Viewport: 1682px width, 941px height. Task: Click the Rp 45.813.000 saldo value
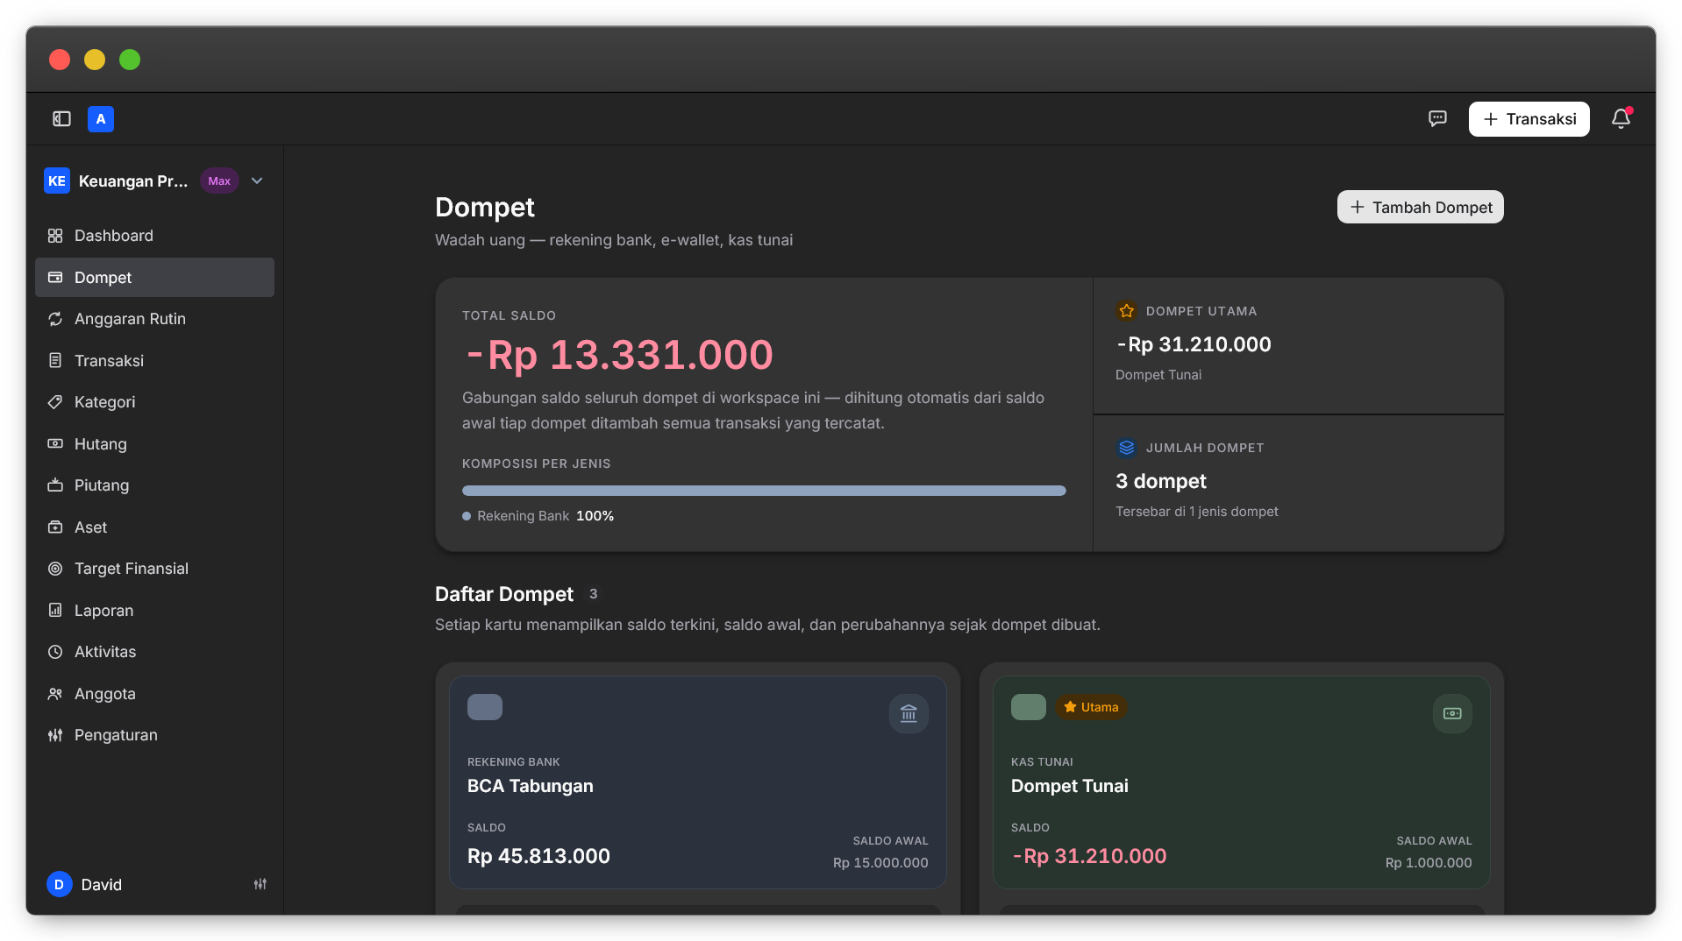[x=538, y=856]
